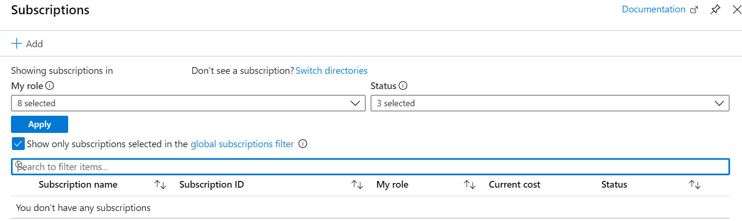
Task: Click the Status info icon
Action: tap(403, 86)
